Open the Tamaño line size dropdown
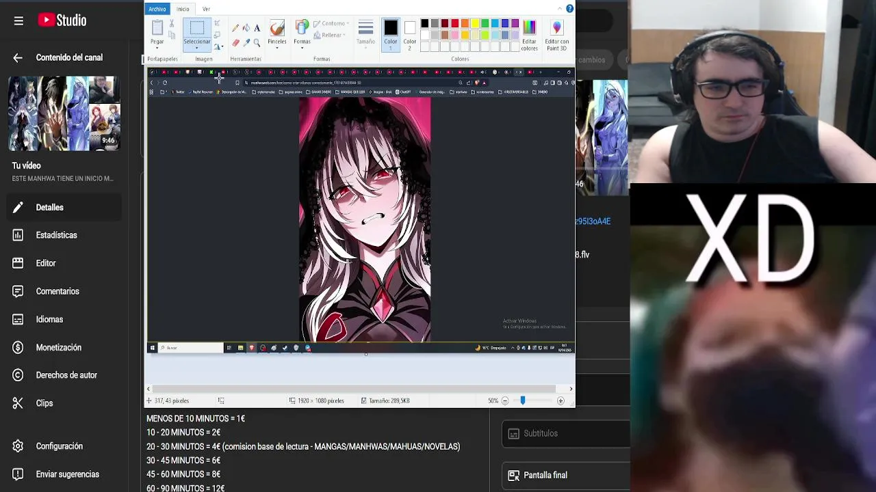 tap(365, 33)
